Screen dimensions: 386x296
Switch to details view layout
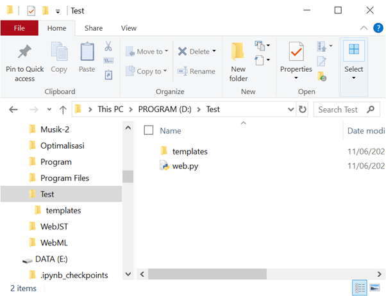coord(360,288)
